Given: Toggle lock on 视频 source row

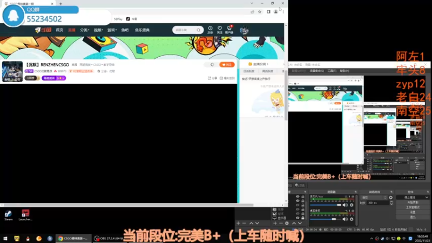Looking at the screenshot, I should (303, 210).
